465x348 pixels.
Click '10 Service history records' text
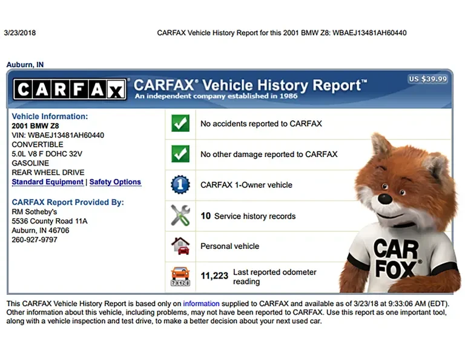(x=248, y=216)
